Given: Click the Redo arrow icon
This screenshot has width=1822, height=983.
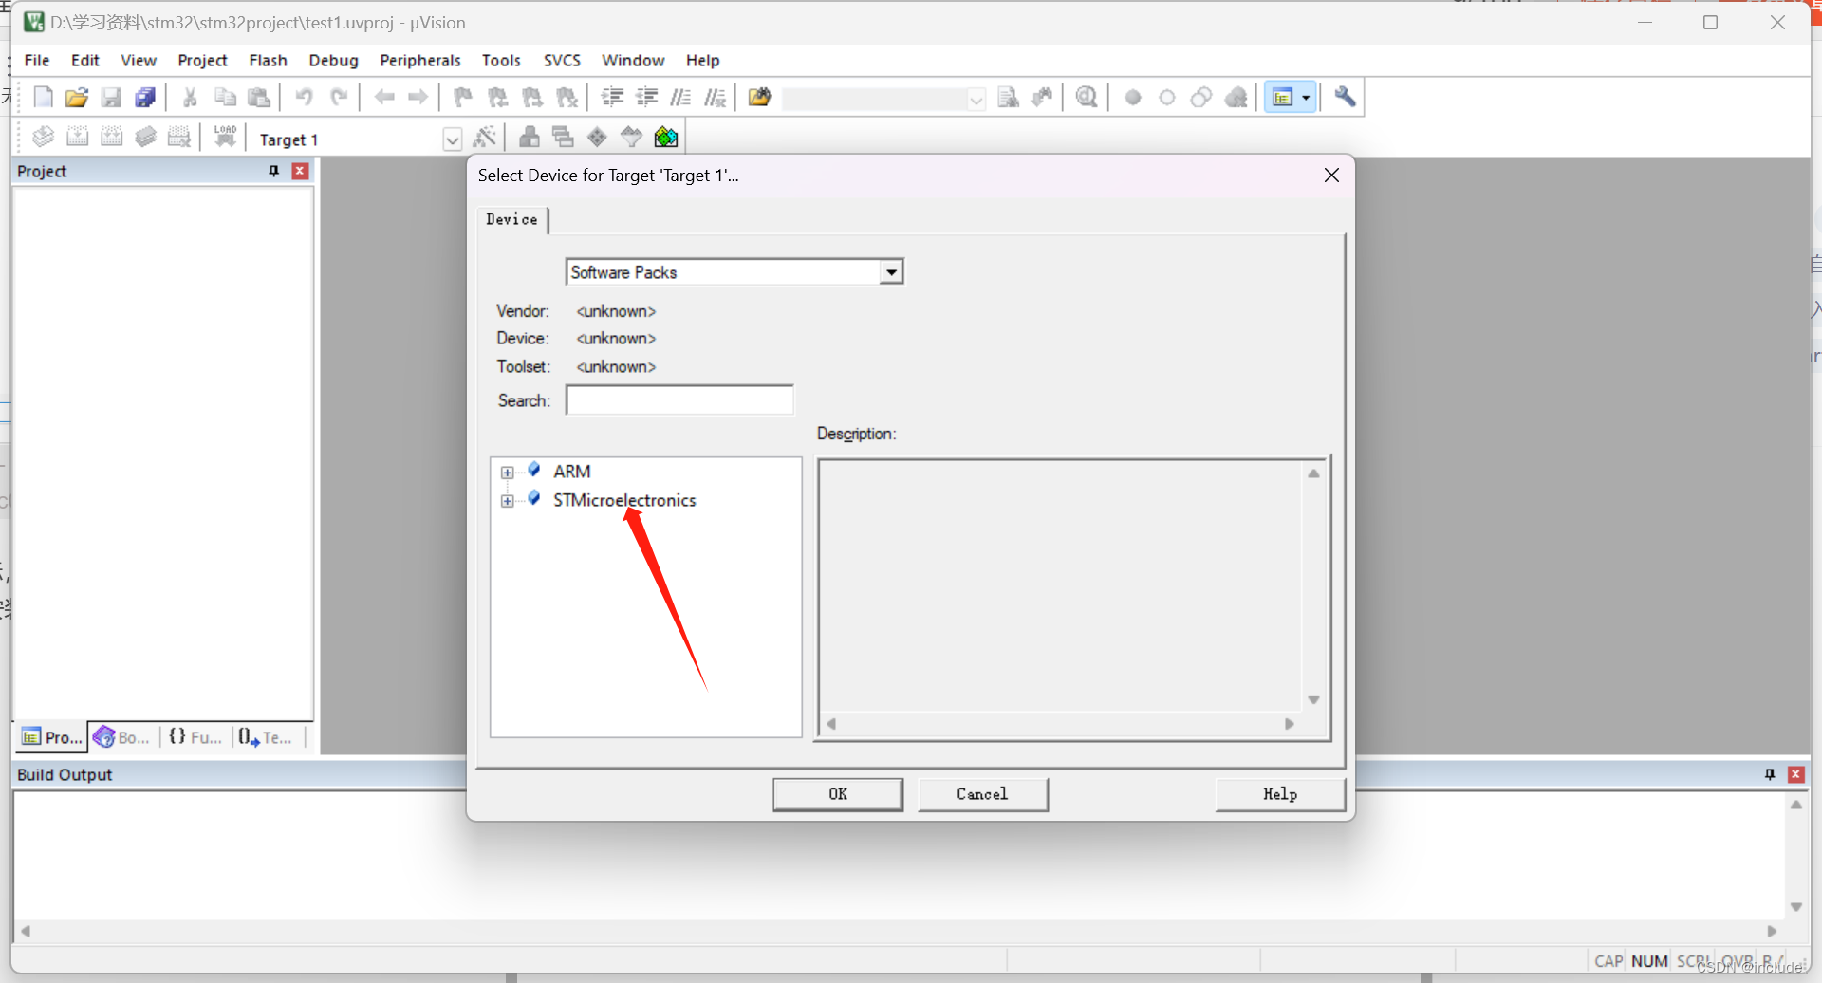Looking at the screenshot, I should (339, 97).
